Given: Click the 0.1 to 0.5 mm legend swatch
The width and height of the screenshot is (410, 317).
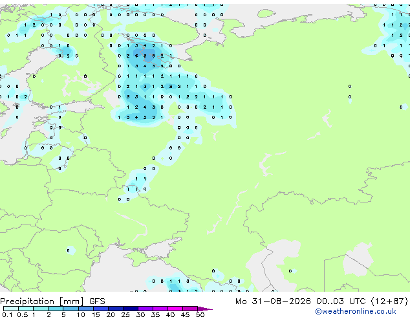Looking at the screenshot, I should click(11, 309).
